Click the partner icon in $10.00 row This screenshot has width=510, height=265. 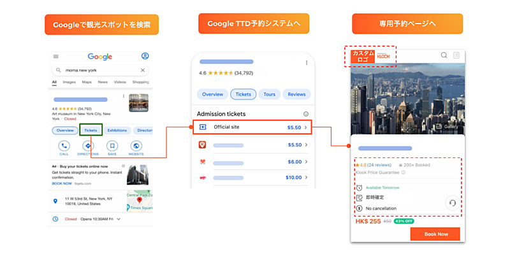[x=203, y=178]
